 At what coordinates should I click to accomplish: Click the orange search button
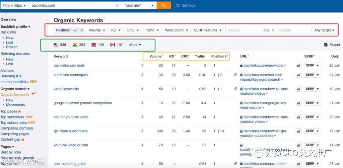163,5
